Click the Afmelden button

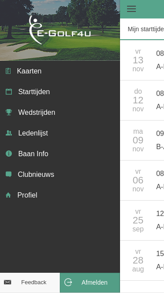click(90, 282)
